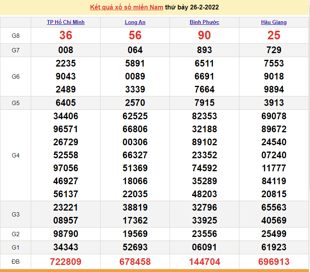The image size is (310, 272).
Task: Select the G1 number 61923
Action: (274, 247)
